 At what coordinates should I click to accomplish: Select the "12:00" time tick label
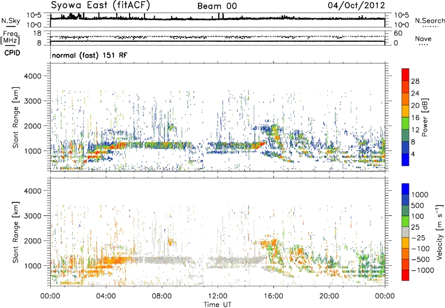pyautogui.click(x=217, y=296)
